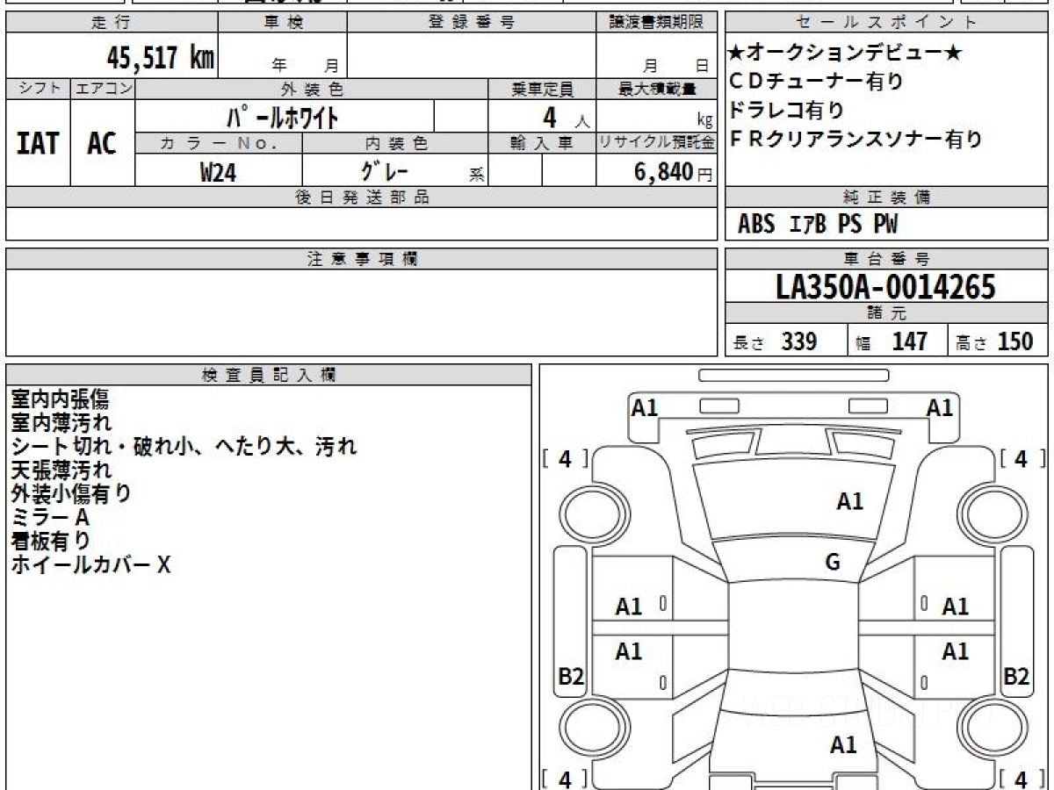Click the B2 mark on diagram's right side
The image size is (1054, 790).
click(x=1016, y=677)
